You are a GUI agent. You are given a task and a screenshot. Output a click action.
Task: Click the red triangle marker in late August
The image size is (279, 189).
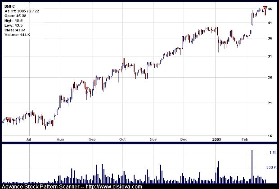[x=86, y=88]
